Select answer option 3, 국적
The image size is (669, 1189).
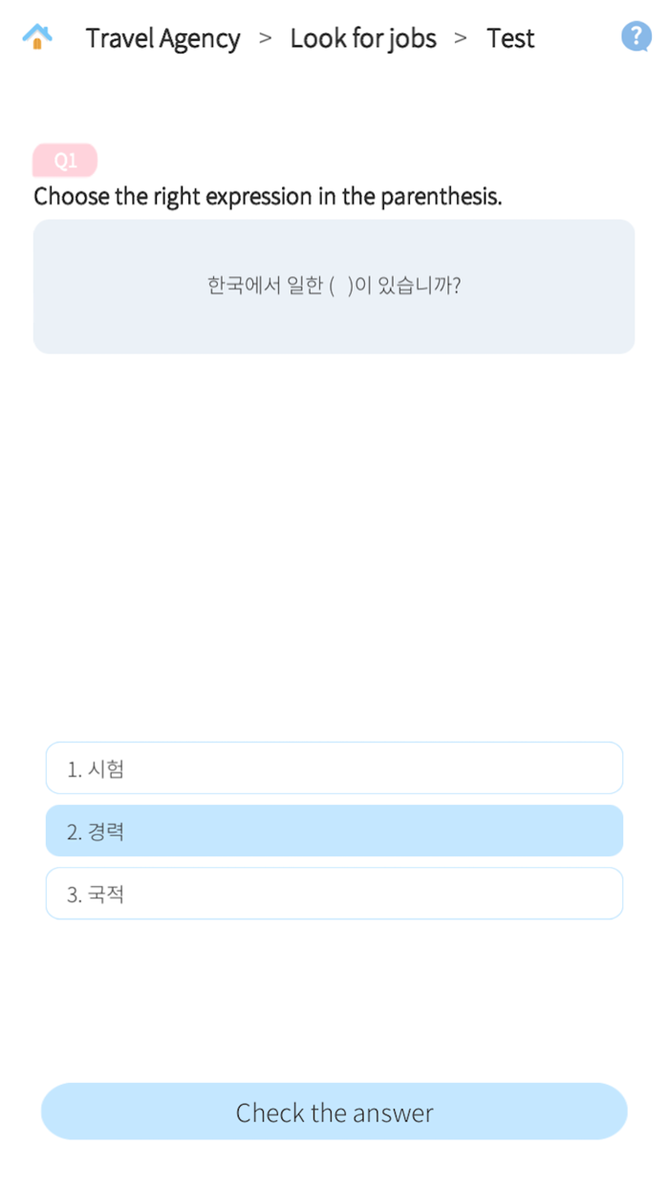[x=334, y=894]
